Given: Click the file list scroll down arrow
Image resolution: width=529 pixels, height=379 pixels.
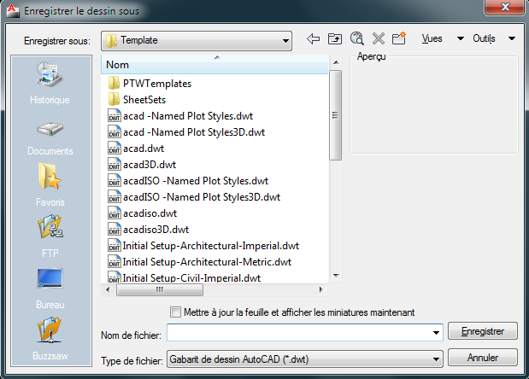Looking at the screenshot, I should coord(336,276).
